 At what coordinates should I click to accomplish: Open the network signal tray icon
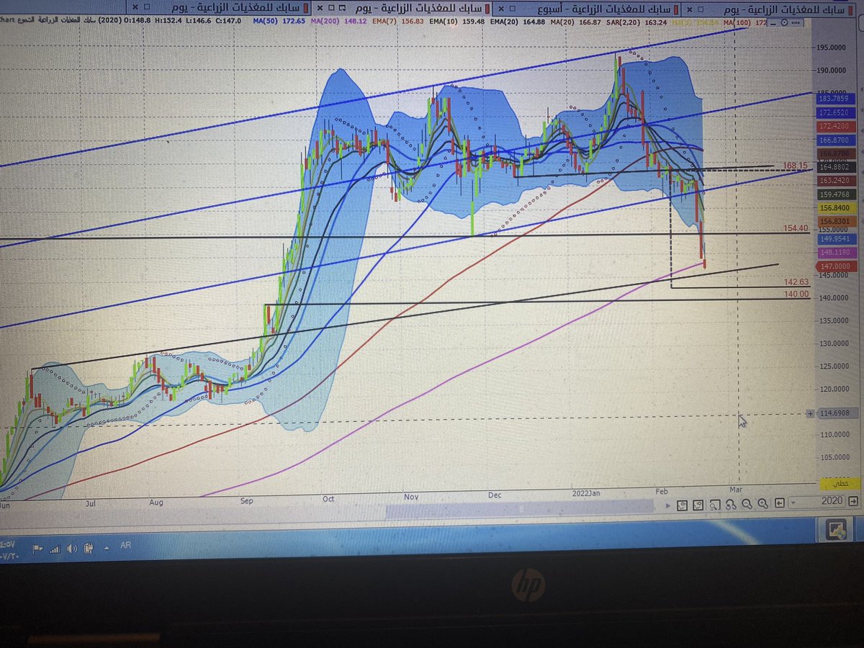click(55, 549)
